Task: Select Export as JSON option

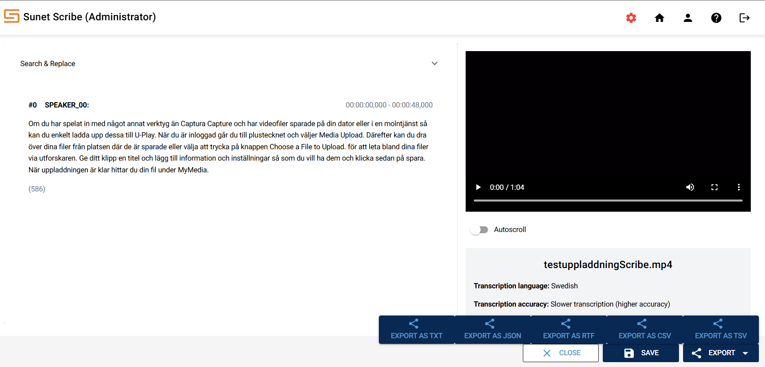Action: (492, 330)
